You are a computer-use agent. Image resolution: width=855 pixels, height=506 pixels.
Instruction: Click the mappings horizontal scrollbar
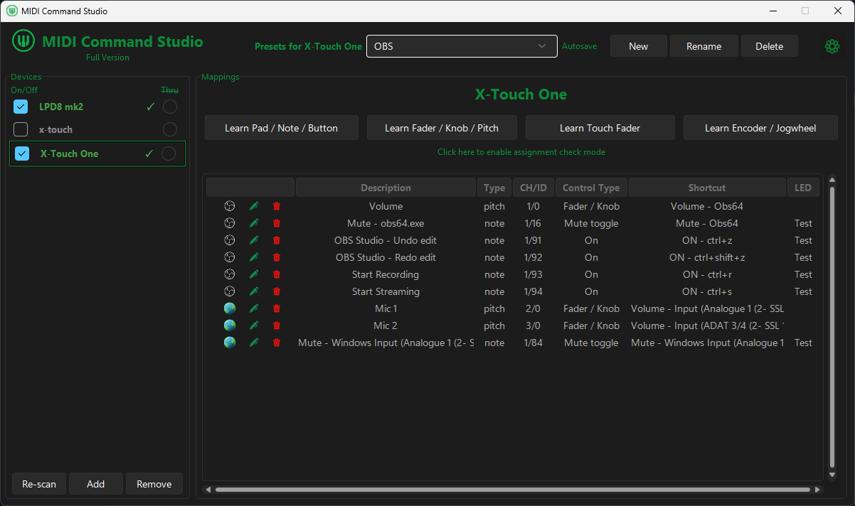[x=512, y=489]
